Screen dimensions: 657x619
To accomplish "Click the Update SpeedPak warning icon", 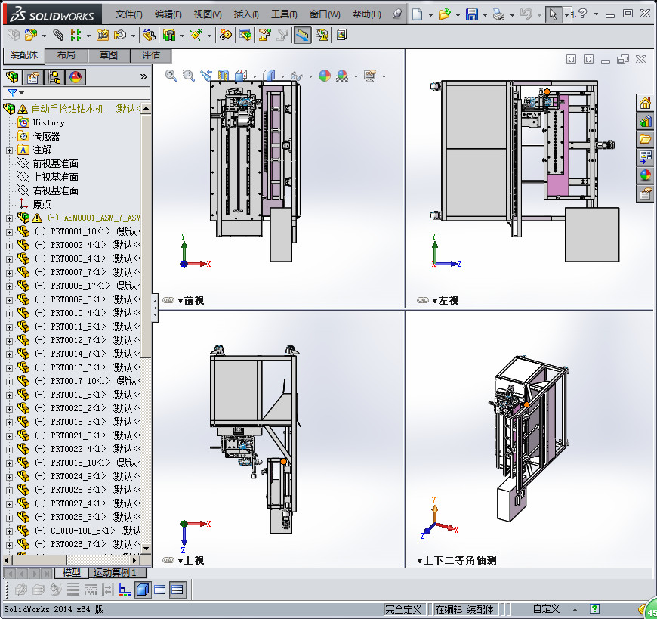I will click(322, 35).
